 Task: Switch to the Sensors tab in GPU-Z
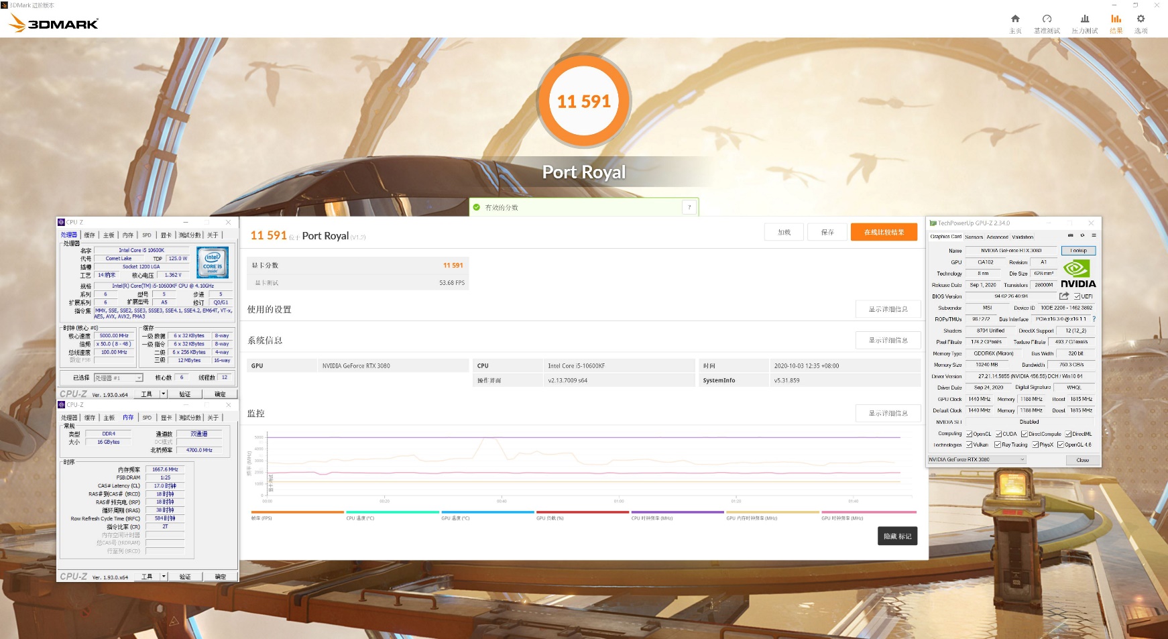[x=974, y=237]
